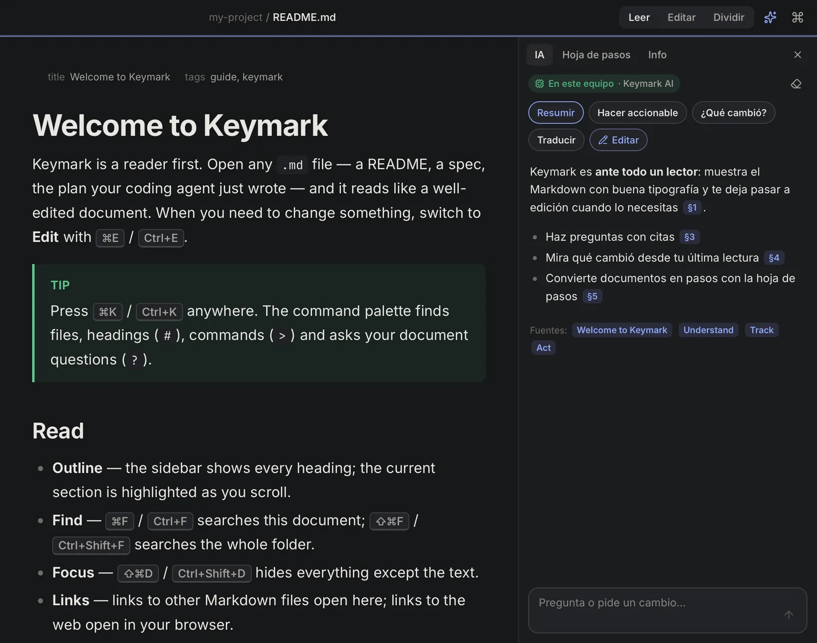Click the my-project breadcrumb
Viewport: 817px width, 643px height.
pos(235,17)
